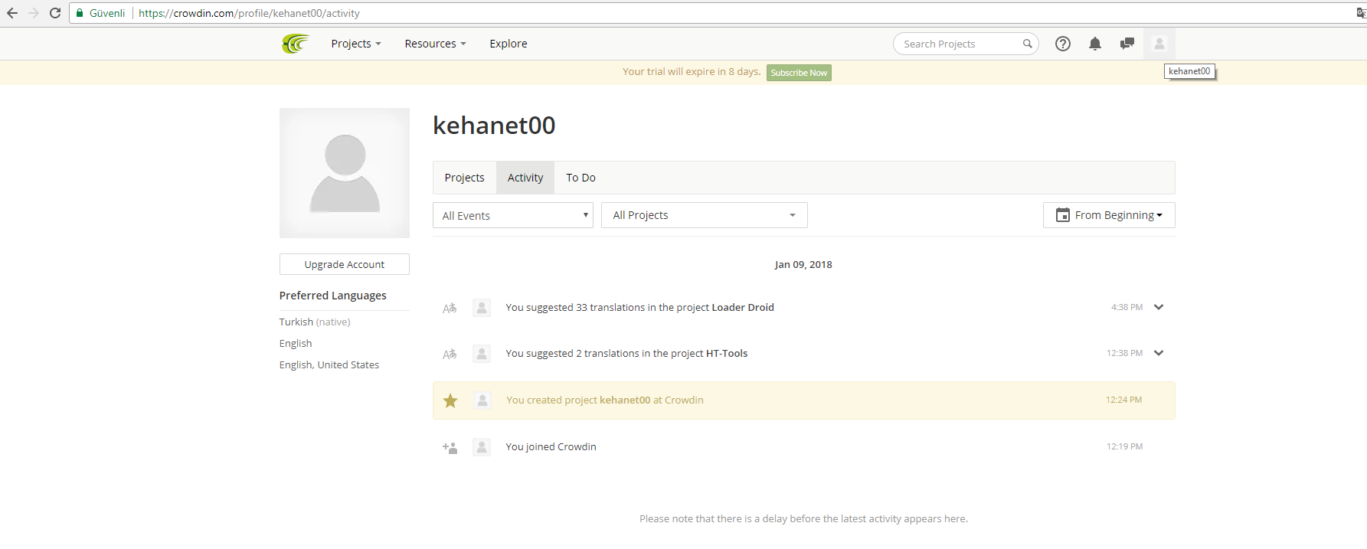Switch to the Projects profile tab
Image resolution: width=1367 pixels, height=549 pixels.
[x=464, y=178]
